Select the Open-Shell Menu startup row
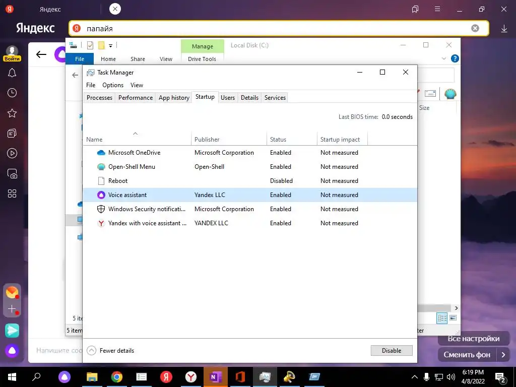Screen dimensions: 516x387 point(250,167)
